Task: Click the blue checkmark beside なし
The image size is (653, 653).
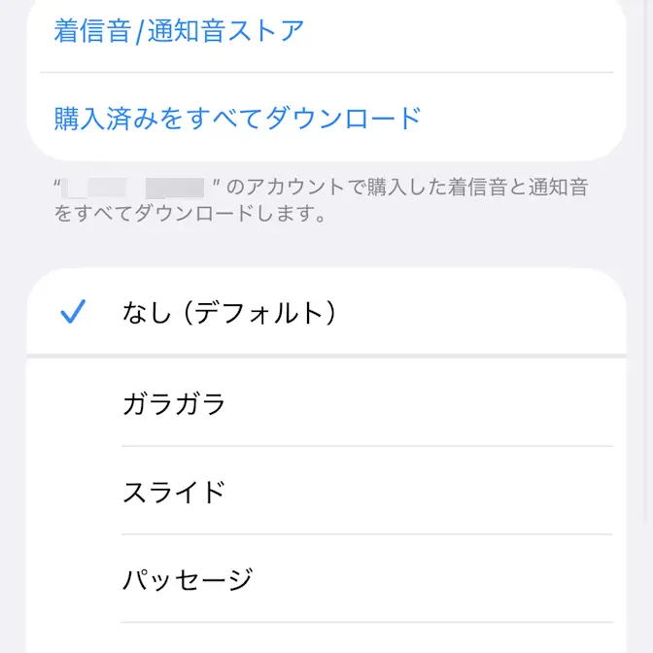Action: coord(74,312)
